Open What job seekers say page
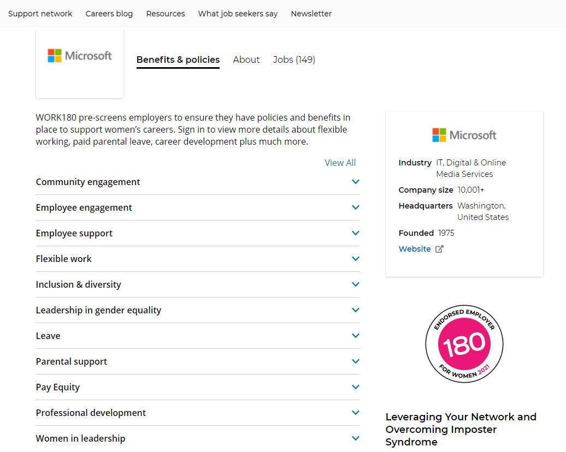Viewport: 566px width, 452px height. pos(238,14)
